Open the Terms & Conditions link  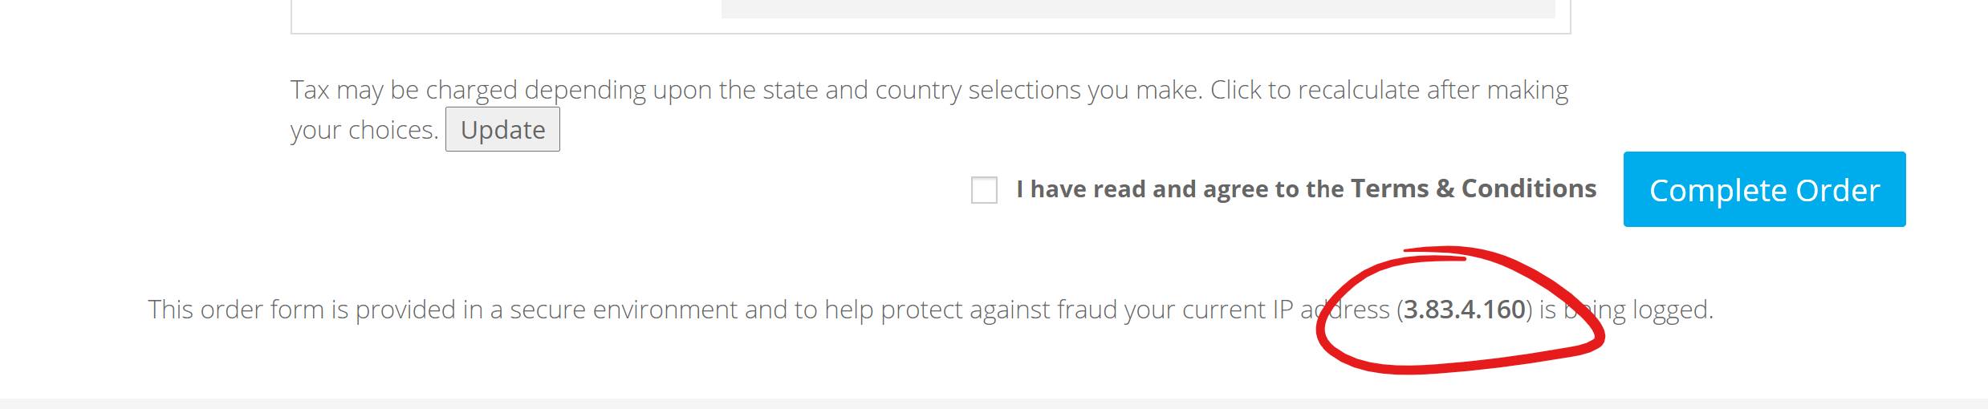(1474, 188)
